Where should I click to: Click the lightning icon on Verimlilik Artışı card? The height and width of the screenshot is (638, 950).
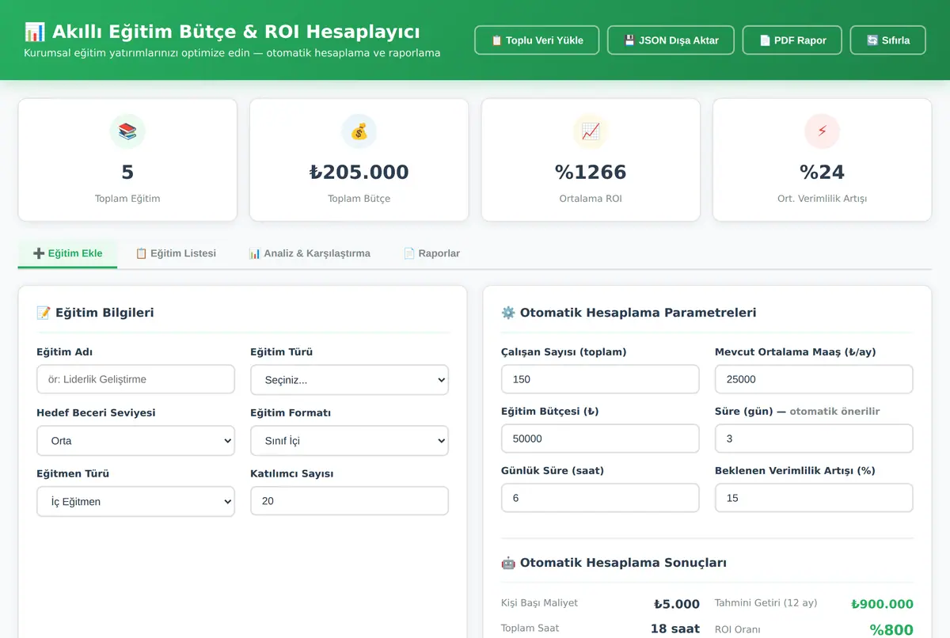(822, 131)
